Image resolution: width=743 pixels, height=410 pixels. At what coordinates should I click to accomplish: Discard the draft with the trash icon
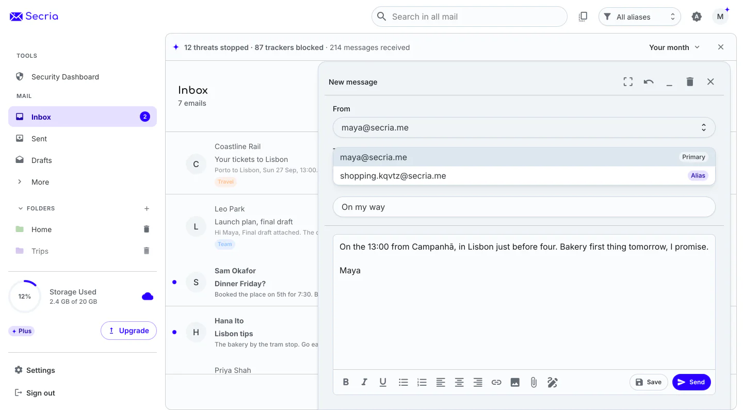click(x=690, y=81)
